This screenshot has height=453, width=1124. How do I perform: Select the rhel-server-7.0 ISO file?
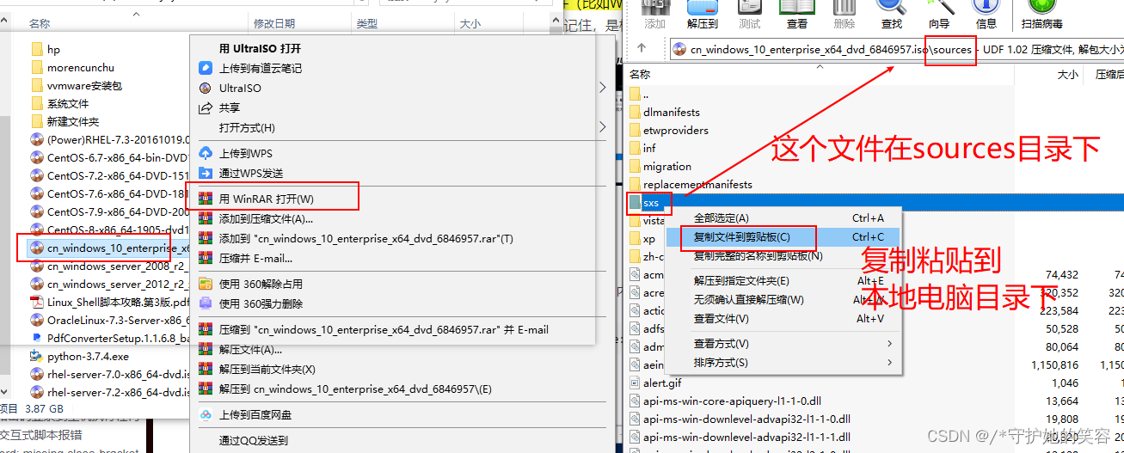109,374
